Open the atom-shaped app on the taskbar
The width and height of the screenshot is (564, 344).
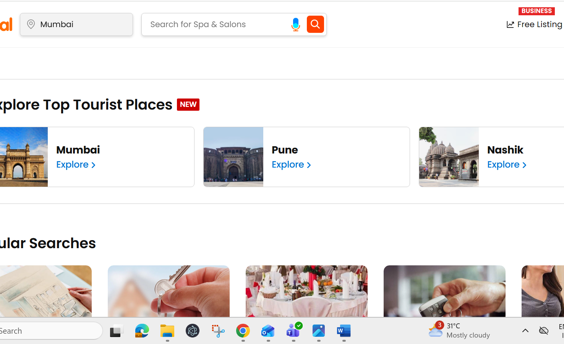click(x=193, y=331)
